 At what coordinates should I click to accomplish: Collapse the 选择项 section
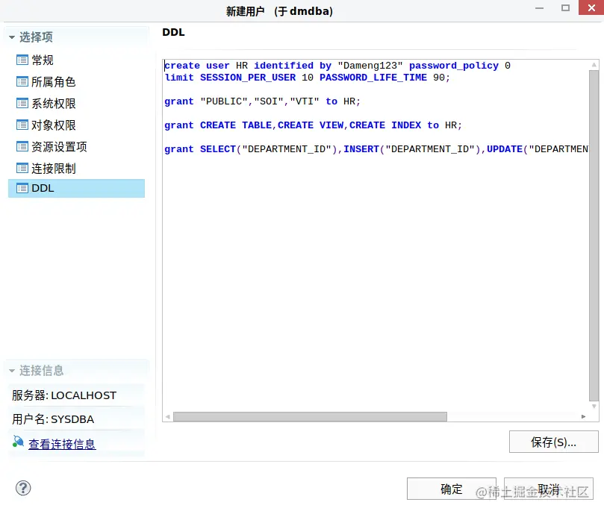(x=12, y=36)
